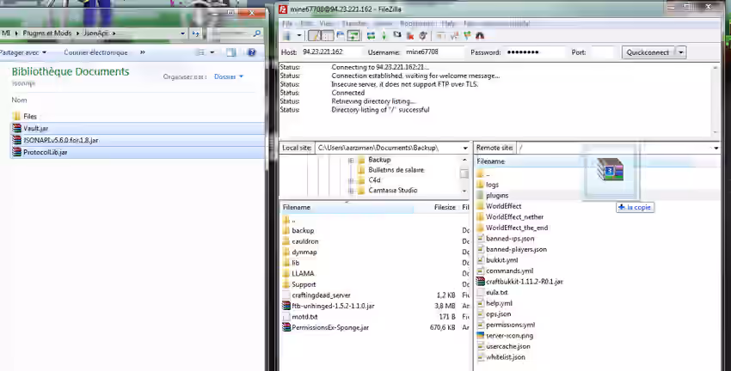This screenshot has height=371, width=731.
Task: Click the local tree vertical scrollbar
Action: click(464, 175)
